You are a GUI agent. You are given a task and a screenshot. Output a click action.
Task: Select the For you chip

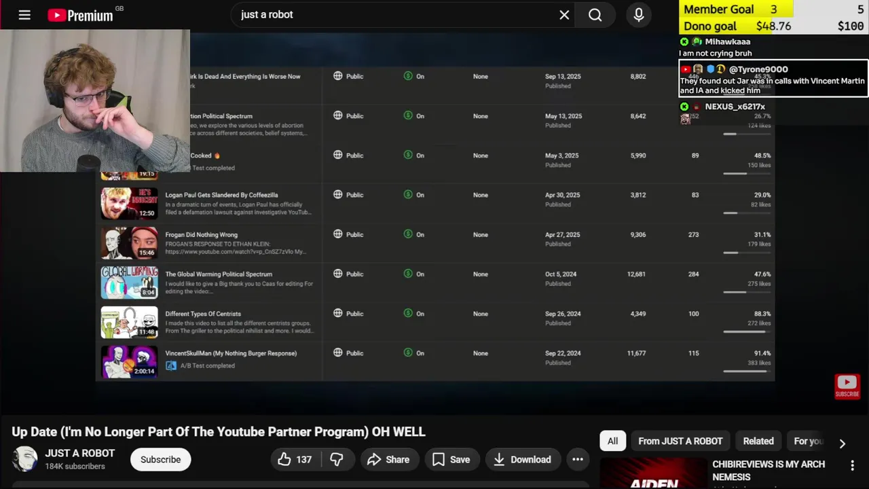(809, 441)
